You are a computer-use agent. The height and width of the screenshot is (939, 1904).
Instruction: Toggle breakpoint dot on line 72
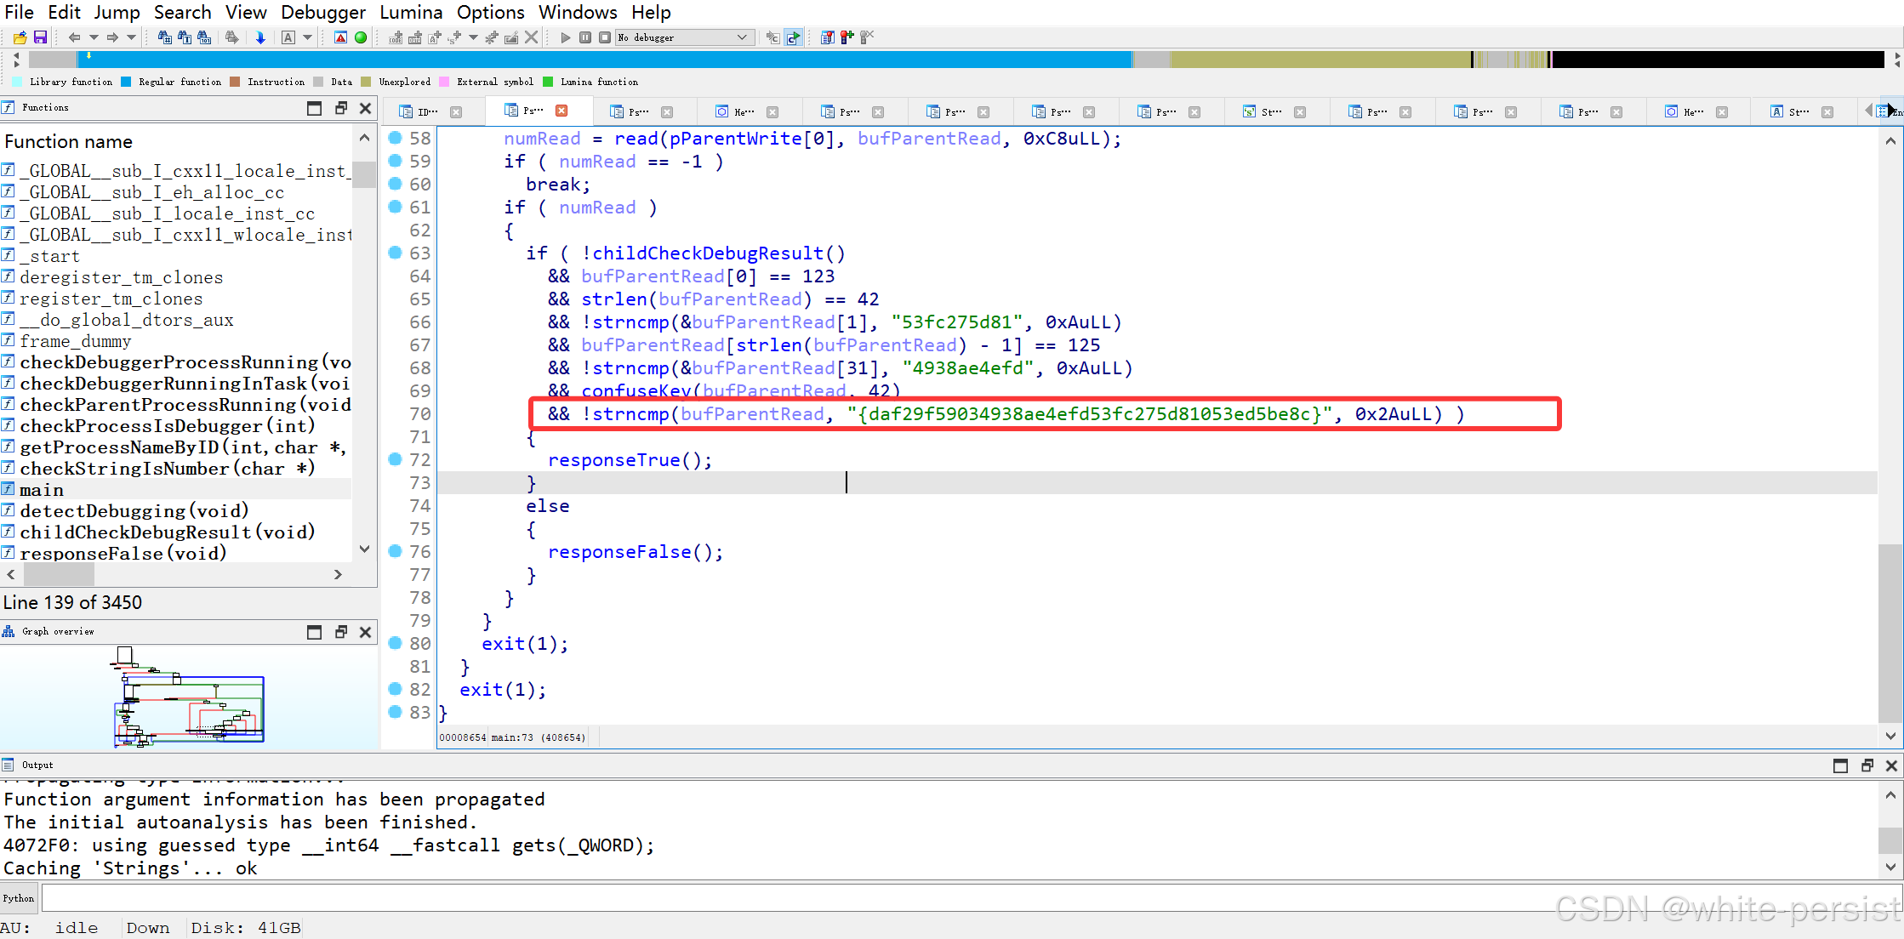click(395, 459)
